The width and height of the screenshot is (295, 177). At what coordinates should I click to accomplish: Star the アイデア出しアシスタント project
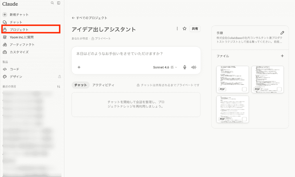tap(185, 29)
